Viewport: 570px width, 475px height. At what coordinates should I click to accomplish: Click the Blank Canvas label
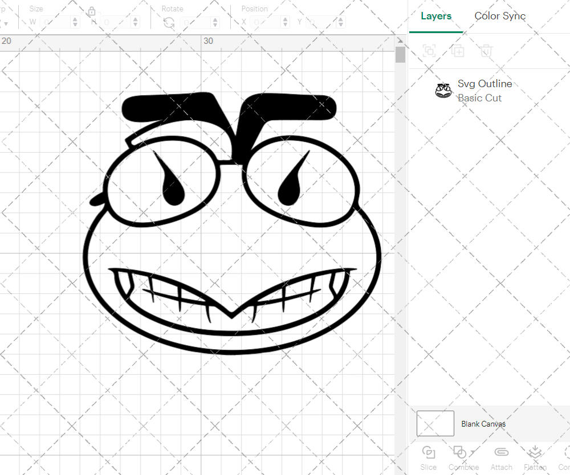(x=483, y=424)
